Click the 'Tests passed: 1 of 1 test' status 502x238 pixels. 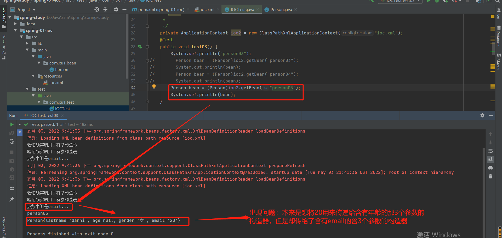(x=58, y=124)
